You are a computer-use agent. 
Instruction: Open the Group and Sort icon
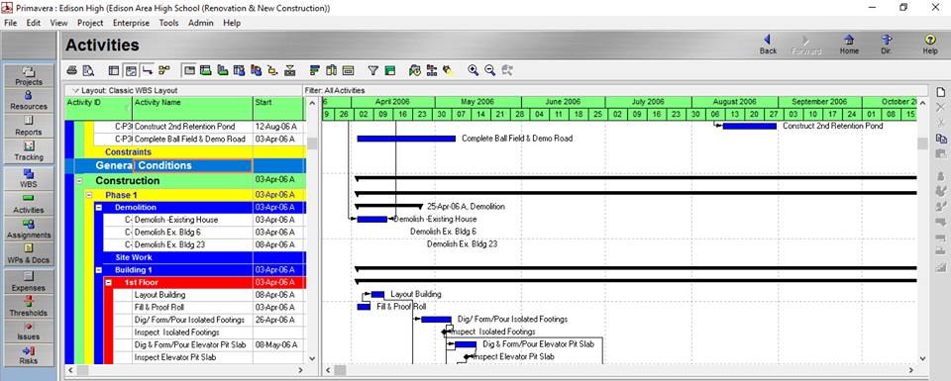click(390, 70)
